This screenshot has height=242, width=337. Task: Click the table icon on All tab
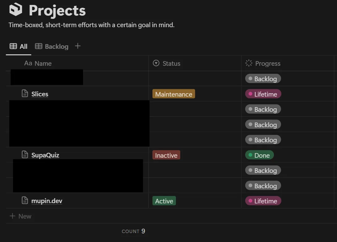[13, 46]
